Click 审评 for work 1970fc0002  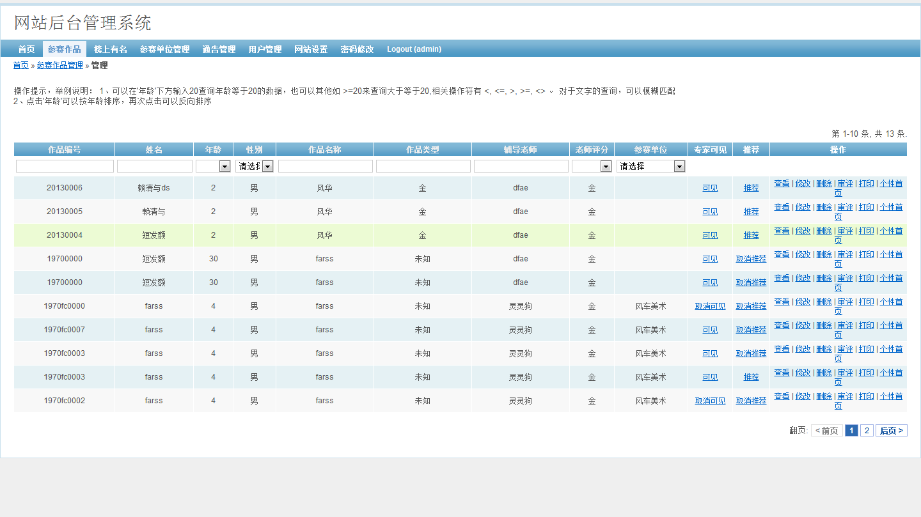click(845, 396)
